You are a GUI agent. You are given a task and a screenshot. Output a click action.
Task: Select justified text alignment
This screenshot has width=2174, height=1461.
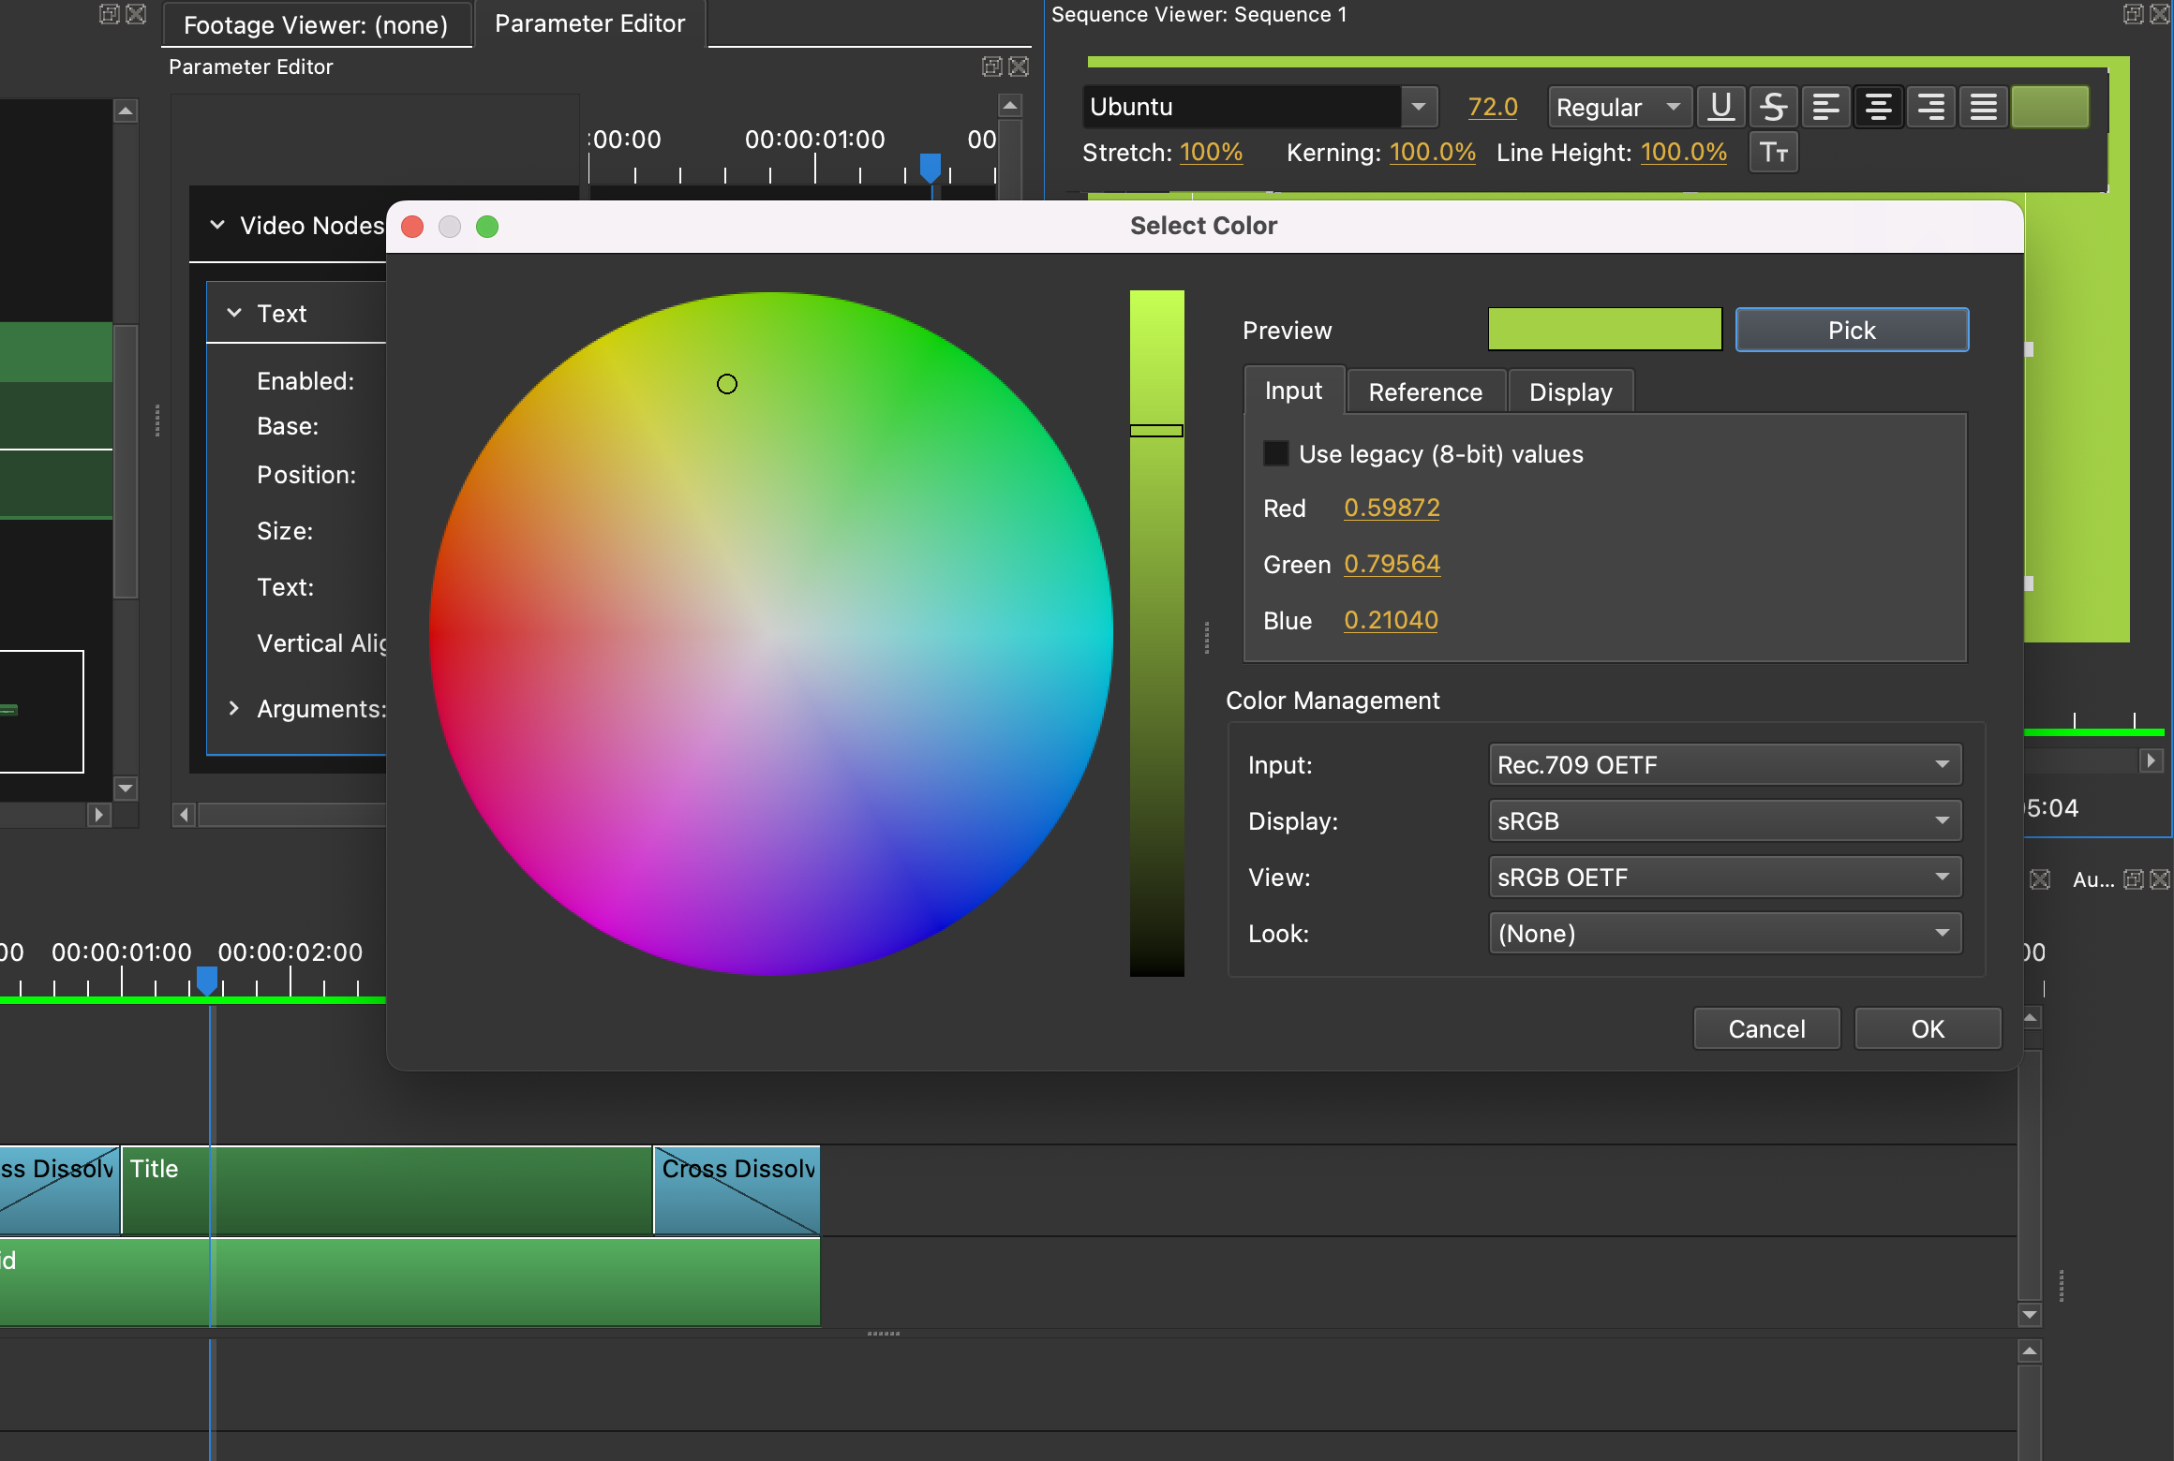point(1984,106)
